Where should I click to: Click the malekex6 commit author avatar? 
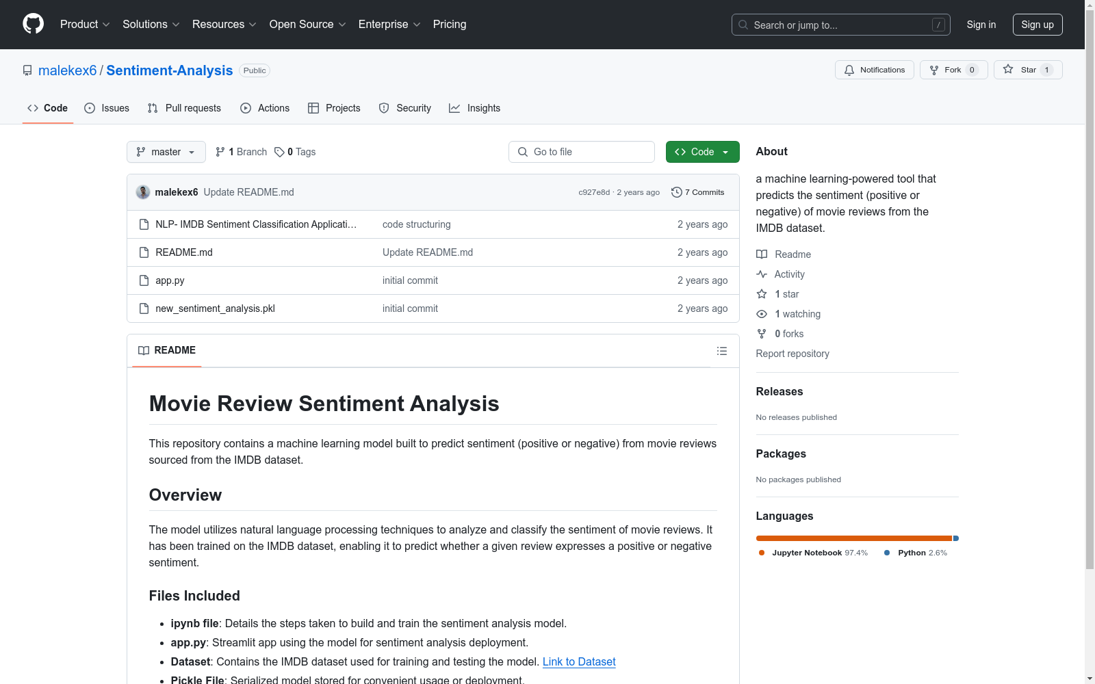point(143,192)
